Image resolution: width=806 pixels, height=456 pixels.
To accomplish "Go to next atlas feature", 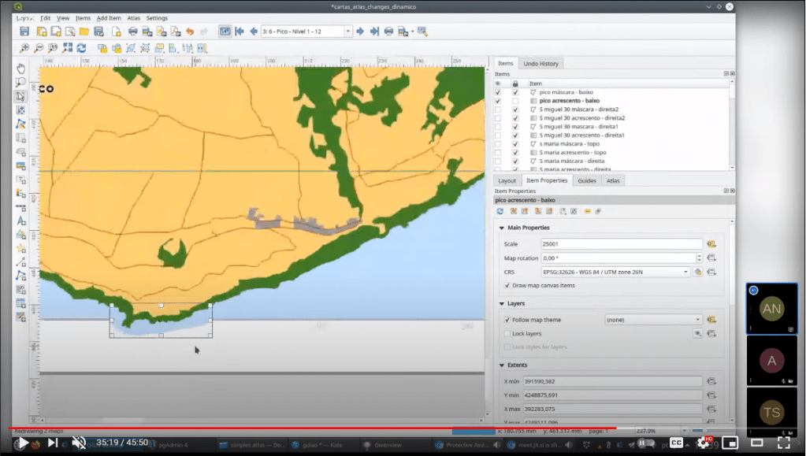I will pyautogui.click(x=360, y=32).
